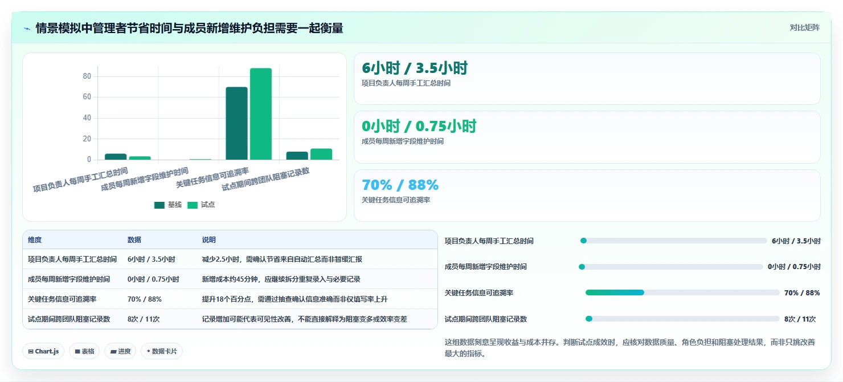843x382 pixels.
Task: Click the main title about 情景模拟
Action: [x=189, y=29]
